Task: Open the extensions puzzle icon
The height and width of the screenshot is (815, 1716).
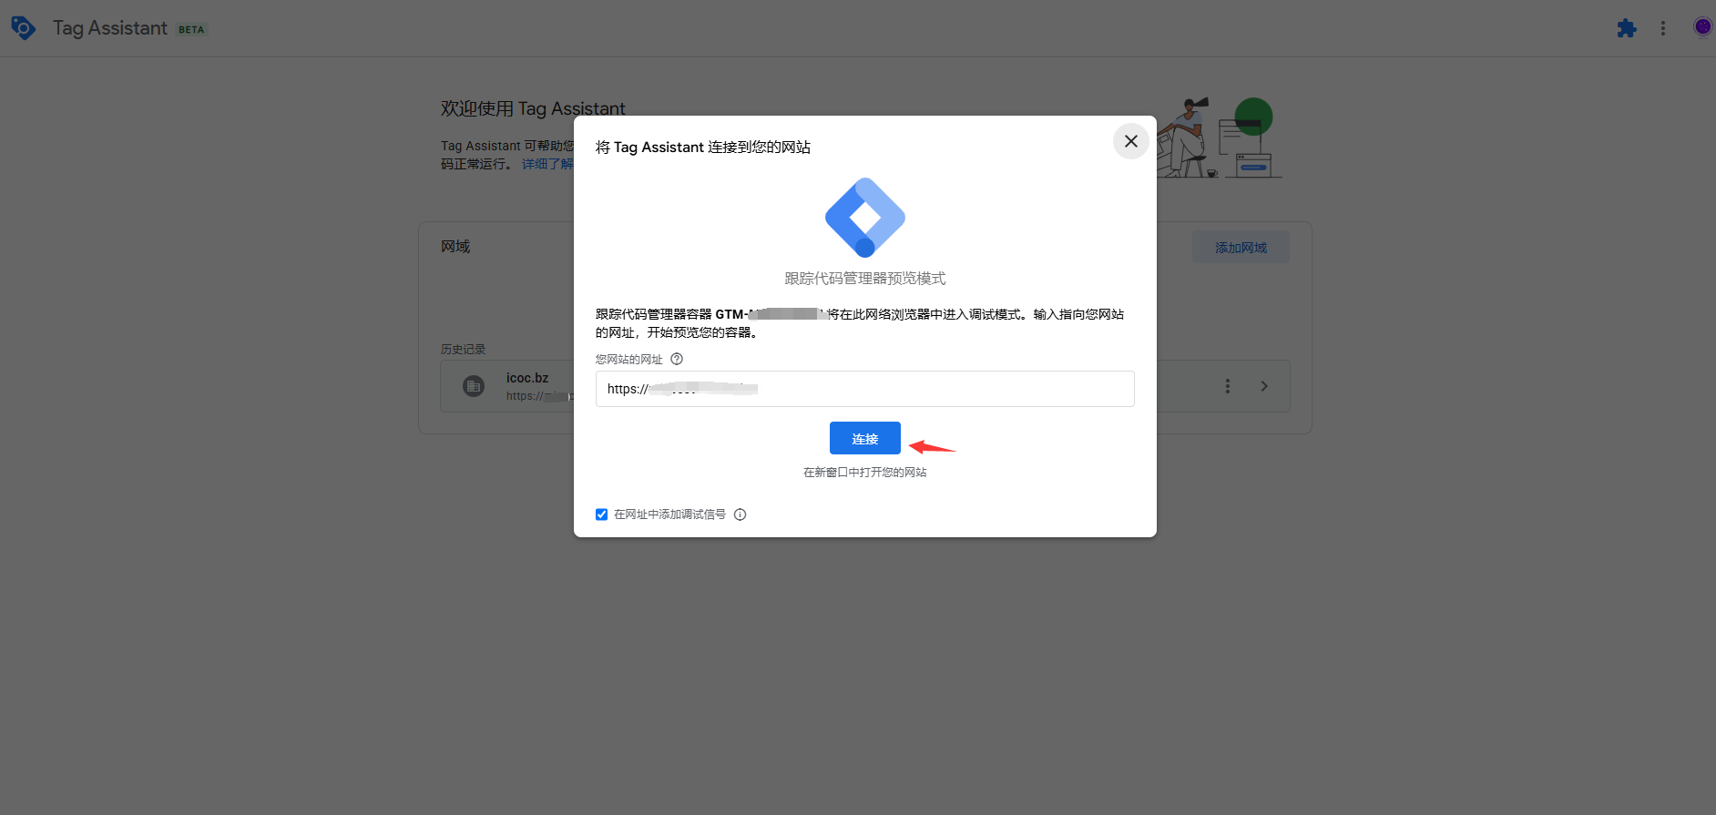Action: coord(1627,28)
